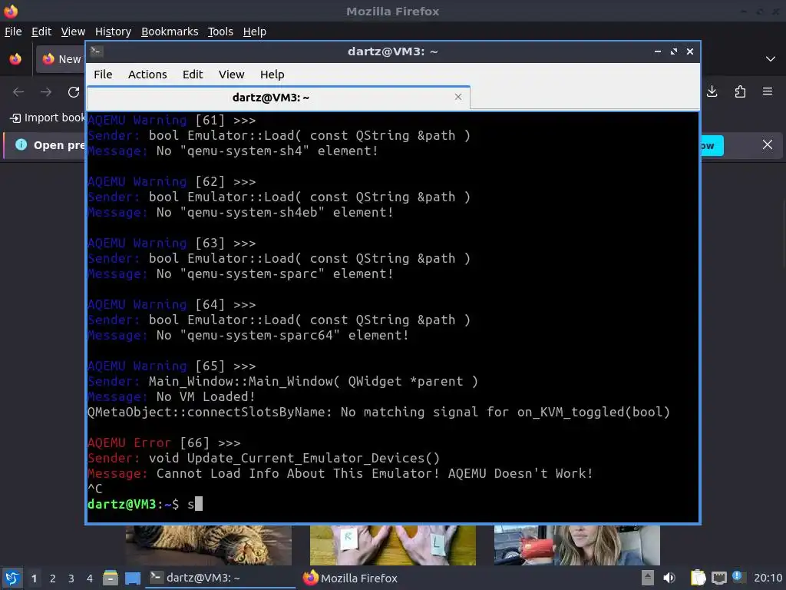
Task: Switch to workspace 3
Action: [71, 578]
